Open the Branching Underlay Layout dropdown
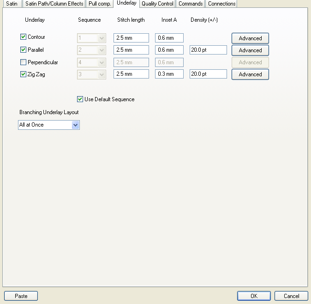 [x=76, y=125]
